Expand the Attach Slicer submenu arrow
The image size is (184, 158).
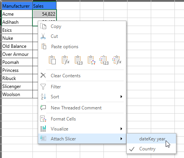121,138
